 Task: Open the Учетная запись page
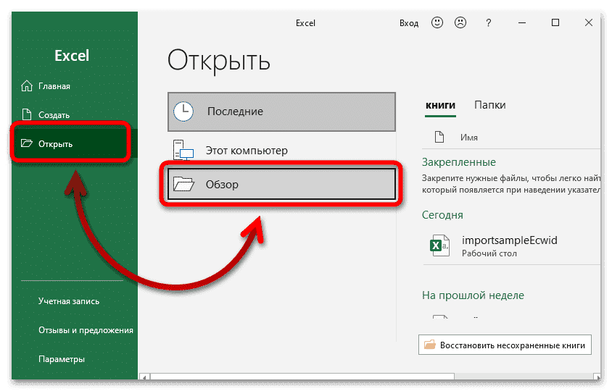[69, 301]
